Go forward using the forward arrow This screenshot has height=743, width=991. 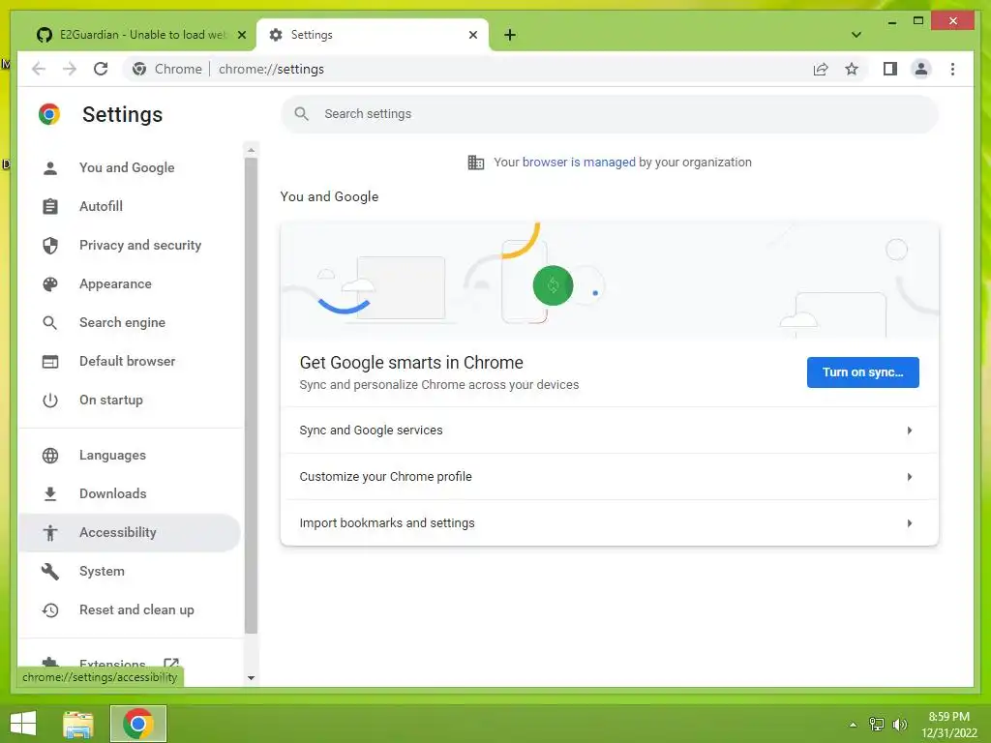pyautogui.click(x=70, y=69)
